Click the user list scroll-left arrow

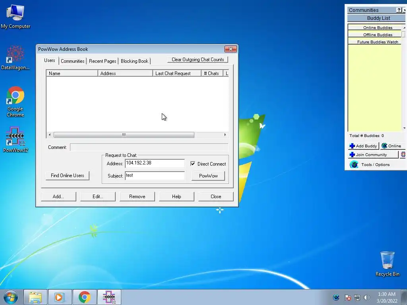pos(50,135)
